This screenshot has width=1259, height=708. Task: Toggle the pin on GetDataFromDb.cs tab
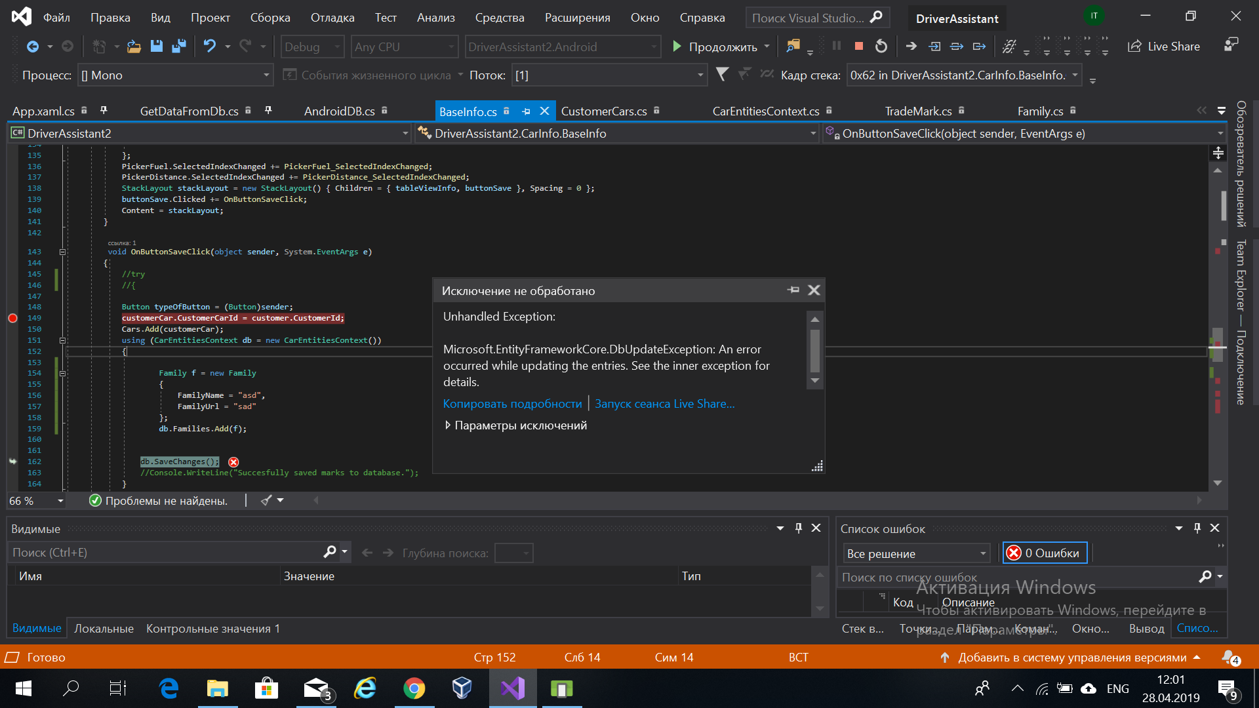click(x=268, y=110)
